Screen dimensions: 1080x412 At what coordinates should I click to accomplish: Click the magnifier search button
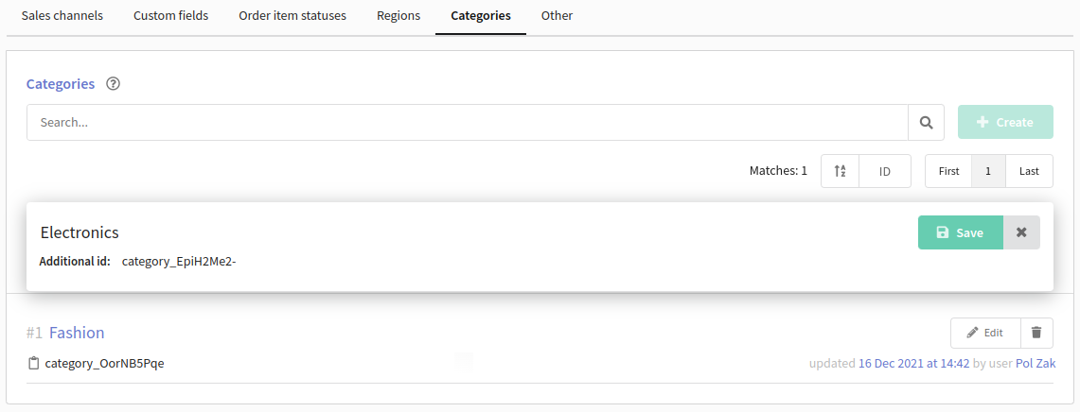[x=927, y=123]
